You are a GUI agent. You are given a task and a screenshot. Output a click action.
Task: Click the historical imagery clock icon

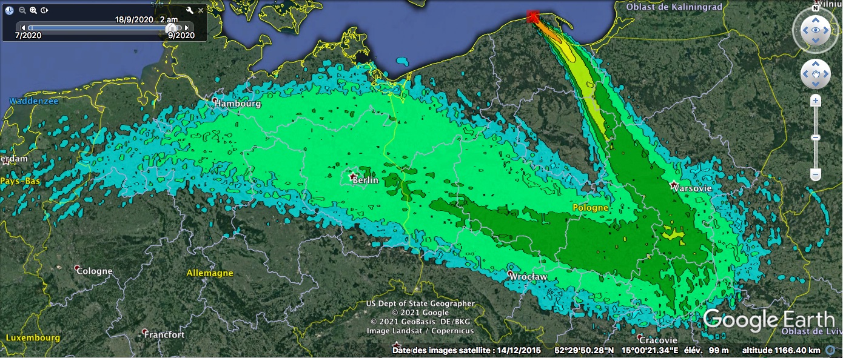[x=9, y=10]
